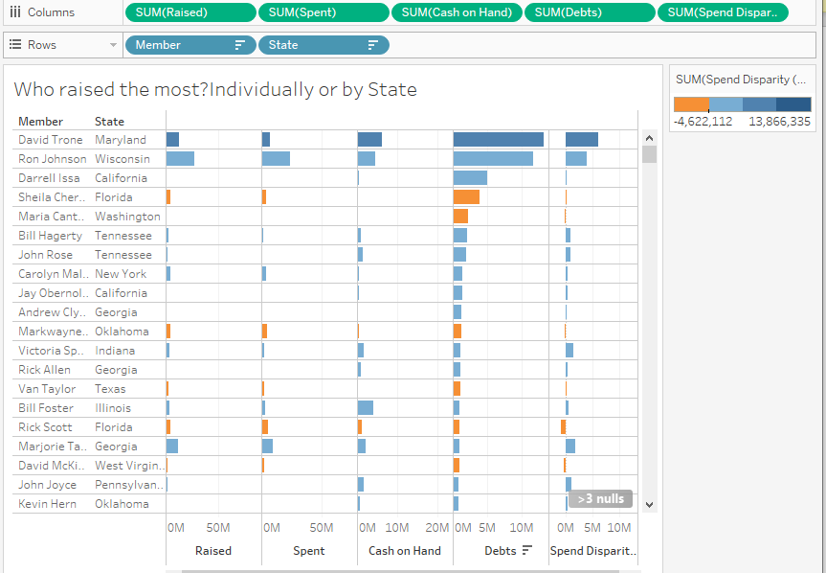Viewport: 826px width, 573px height.
Task: Click the scroll down arrow
Action: pyautogui.click(x=650, y=504)
